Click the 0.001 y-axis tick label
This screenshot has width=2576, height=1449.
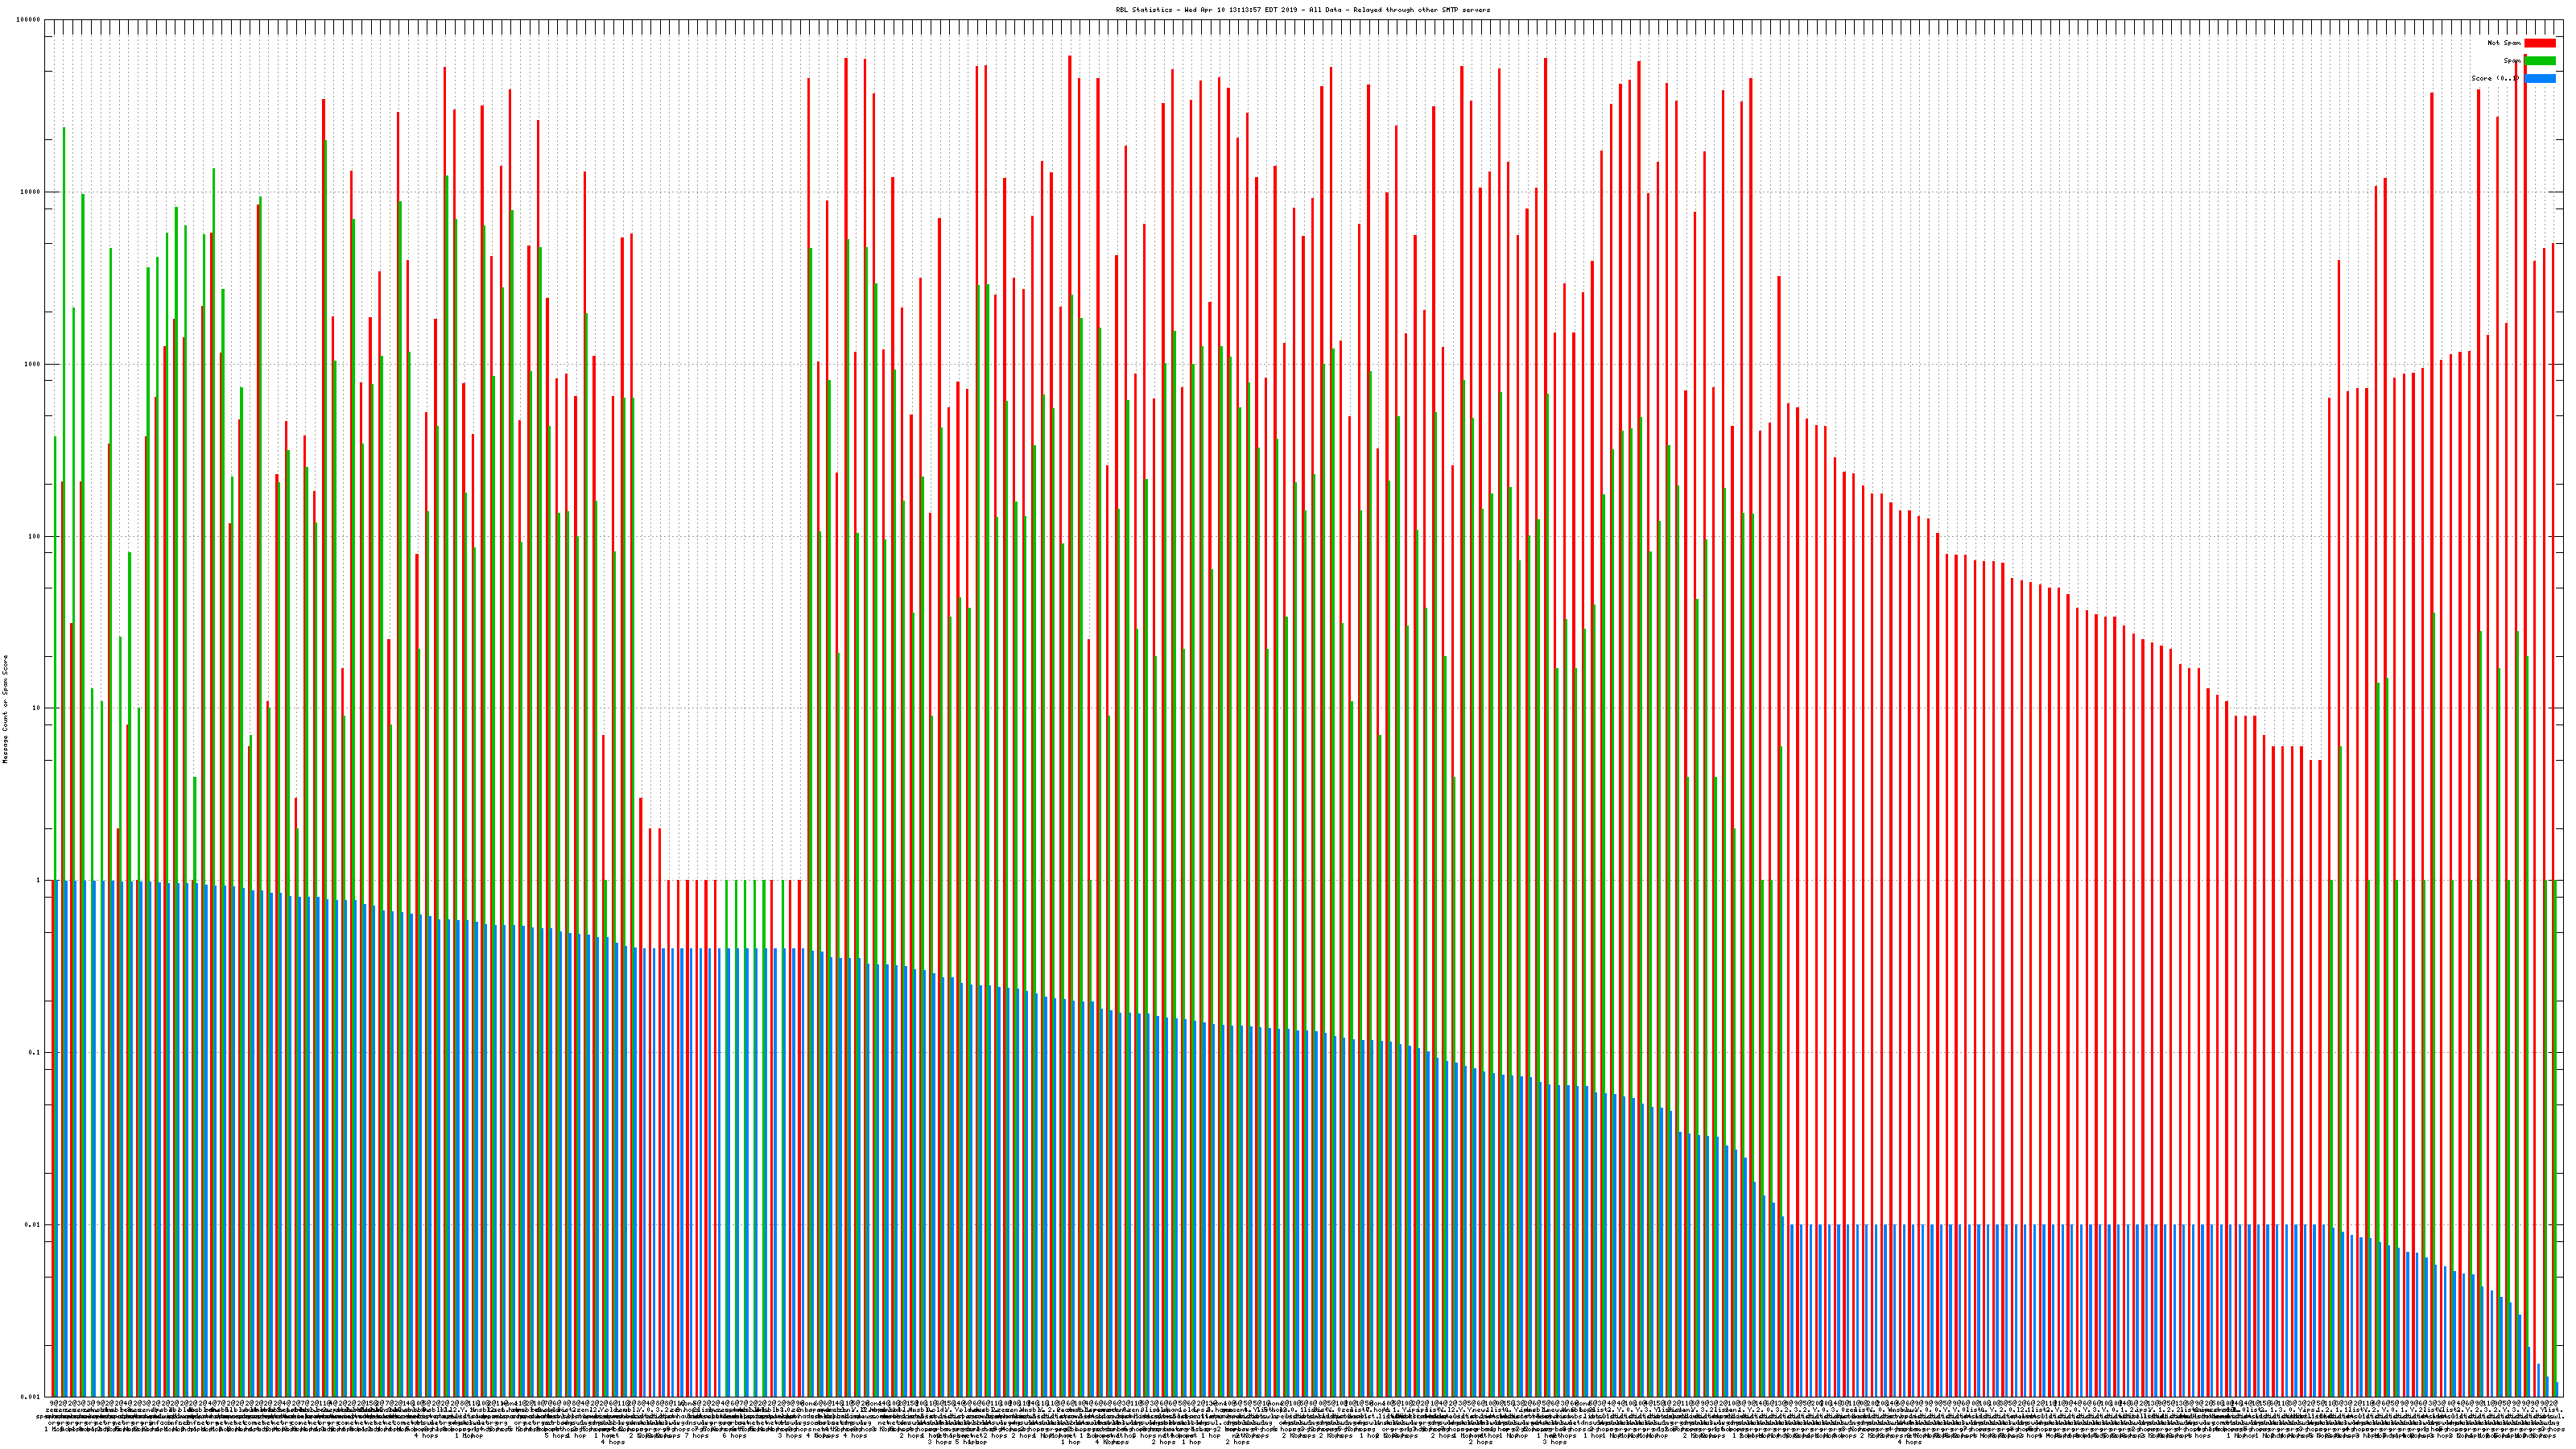(31, 1396)
